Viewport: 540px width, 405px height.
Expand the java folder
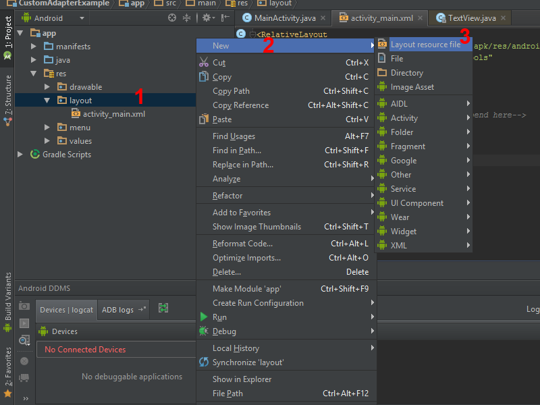(33, 60)
